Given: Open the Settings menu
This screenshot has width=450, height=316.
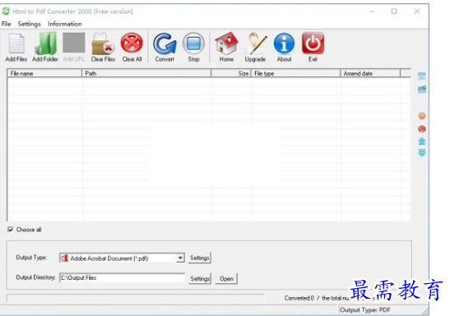Looking at the screenshot, I should point(30,24).
